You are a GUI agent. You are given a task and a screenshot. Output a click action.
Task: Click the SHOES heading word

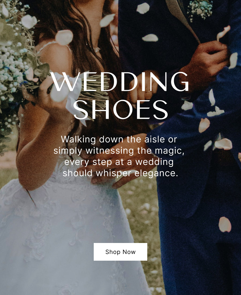click(x=120, y=110)
